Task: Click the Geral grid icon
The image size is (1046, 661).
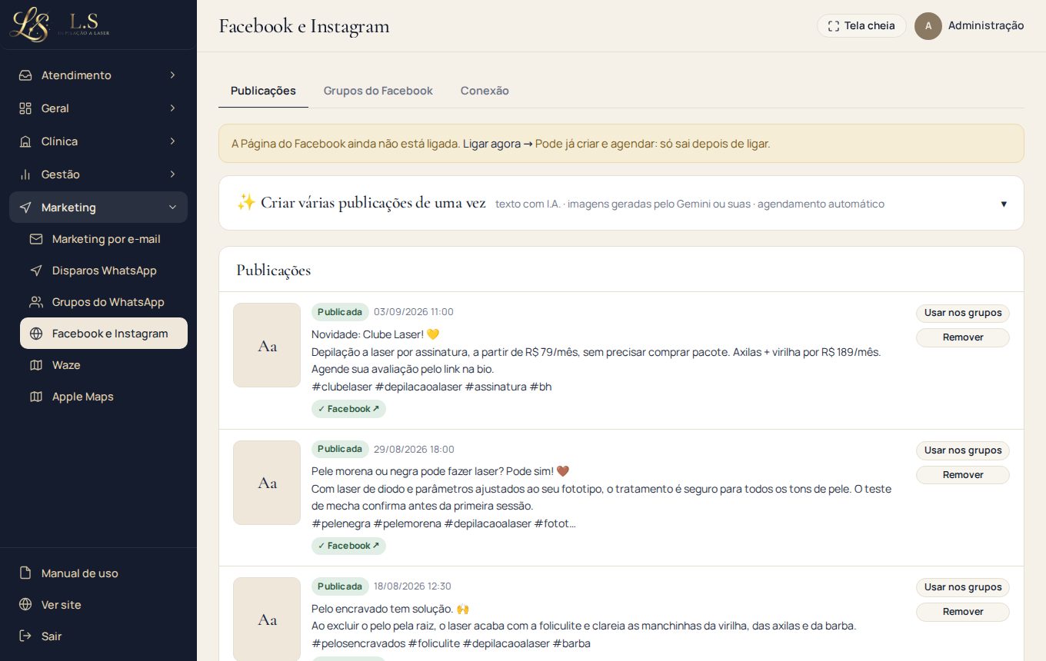Action: click(25, 108)
